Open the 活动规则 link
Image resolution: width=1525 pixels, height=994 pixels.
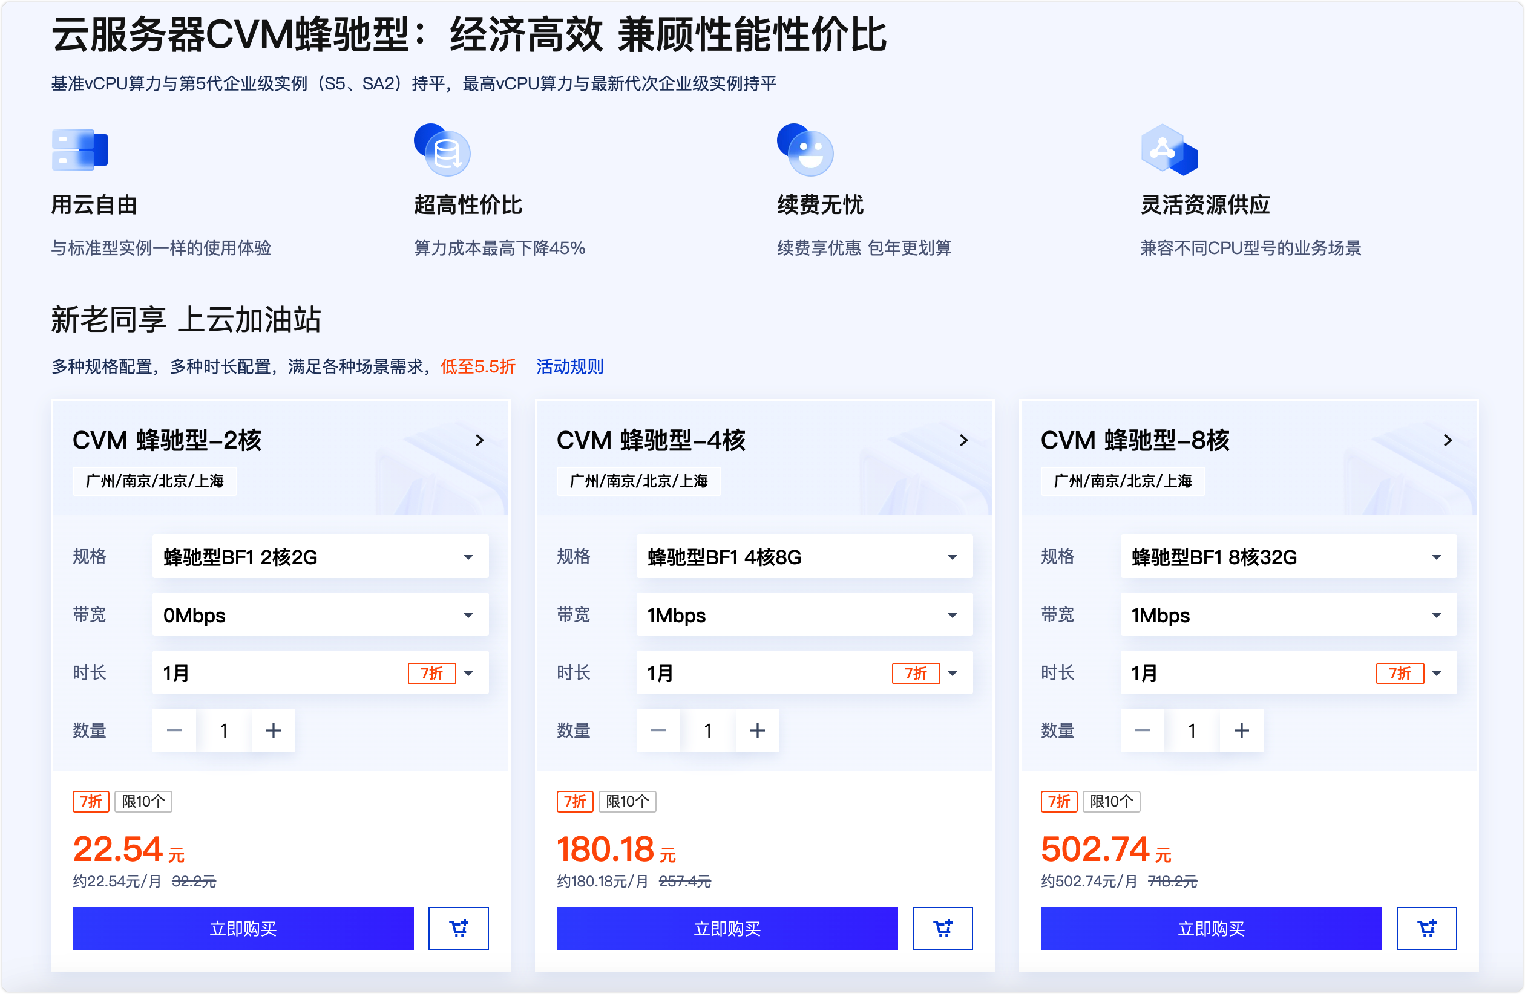click(x=570, y=367)
